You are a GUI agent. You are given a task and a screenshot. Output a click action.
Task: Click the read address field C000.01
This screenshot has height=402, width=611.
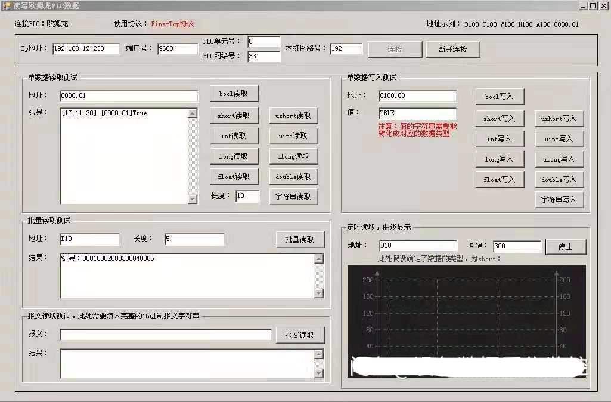pos(129,96)
